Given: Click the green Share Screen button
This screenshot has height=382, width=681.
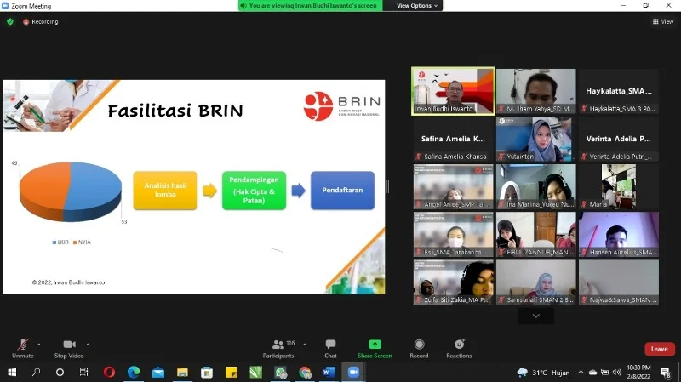Looking at the screenshot, I should 375,349.
